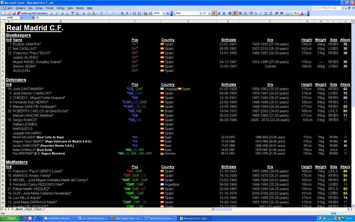This screenshot has height=222, width=355.
Task: Apply currency number format
Action: coord(251,13)
